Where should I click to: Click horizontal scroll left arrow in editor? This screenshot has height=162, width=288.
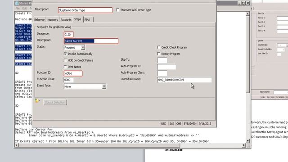pos(17,145)
